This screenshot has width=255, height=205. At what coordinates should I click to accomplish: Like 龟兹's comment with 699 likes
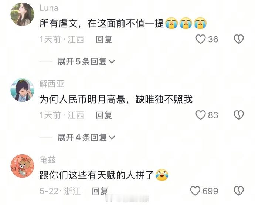195,191
